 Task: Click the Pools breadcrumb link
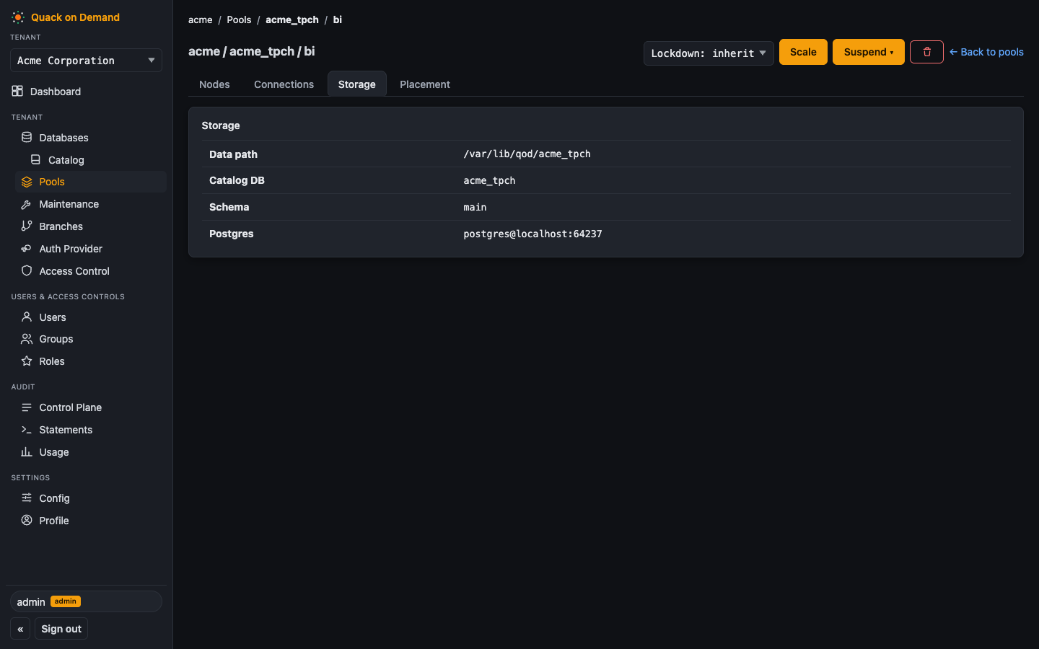[239, 19]
